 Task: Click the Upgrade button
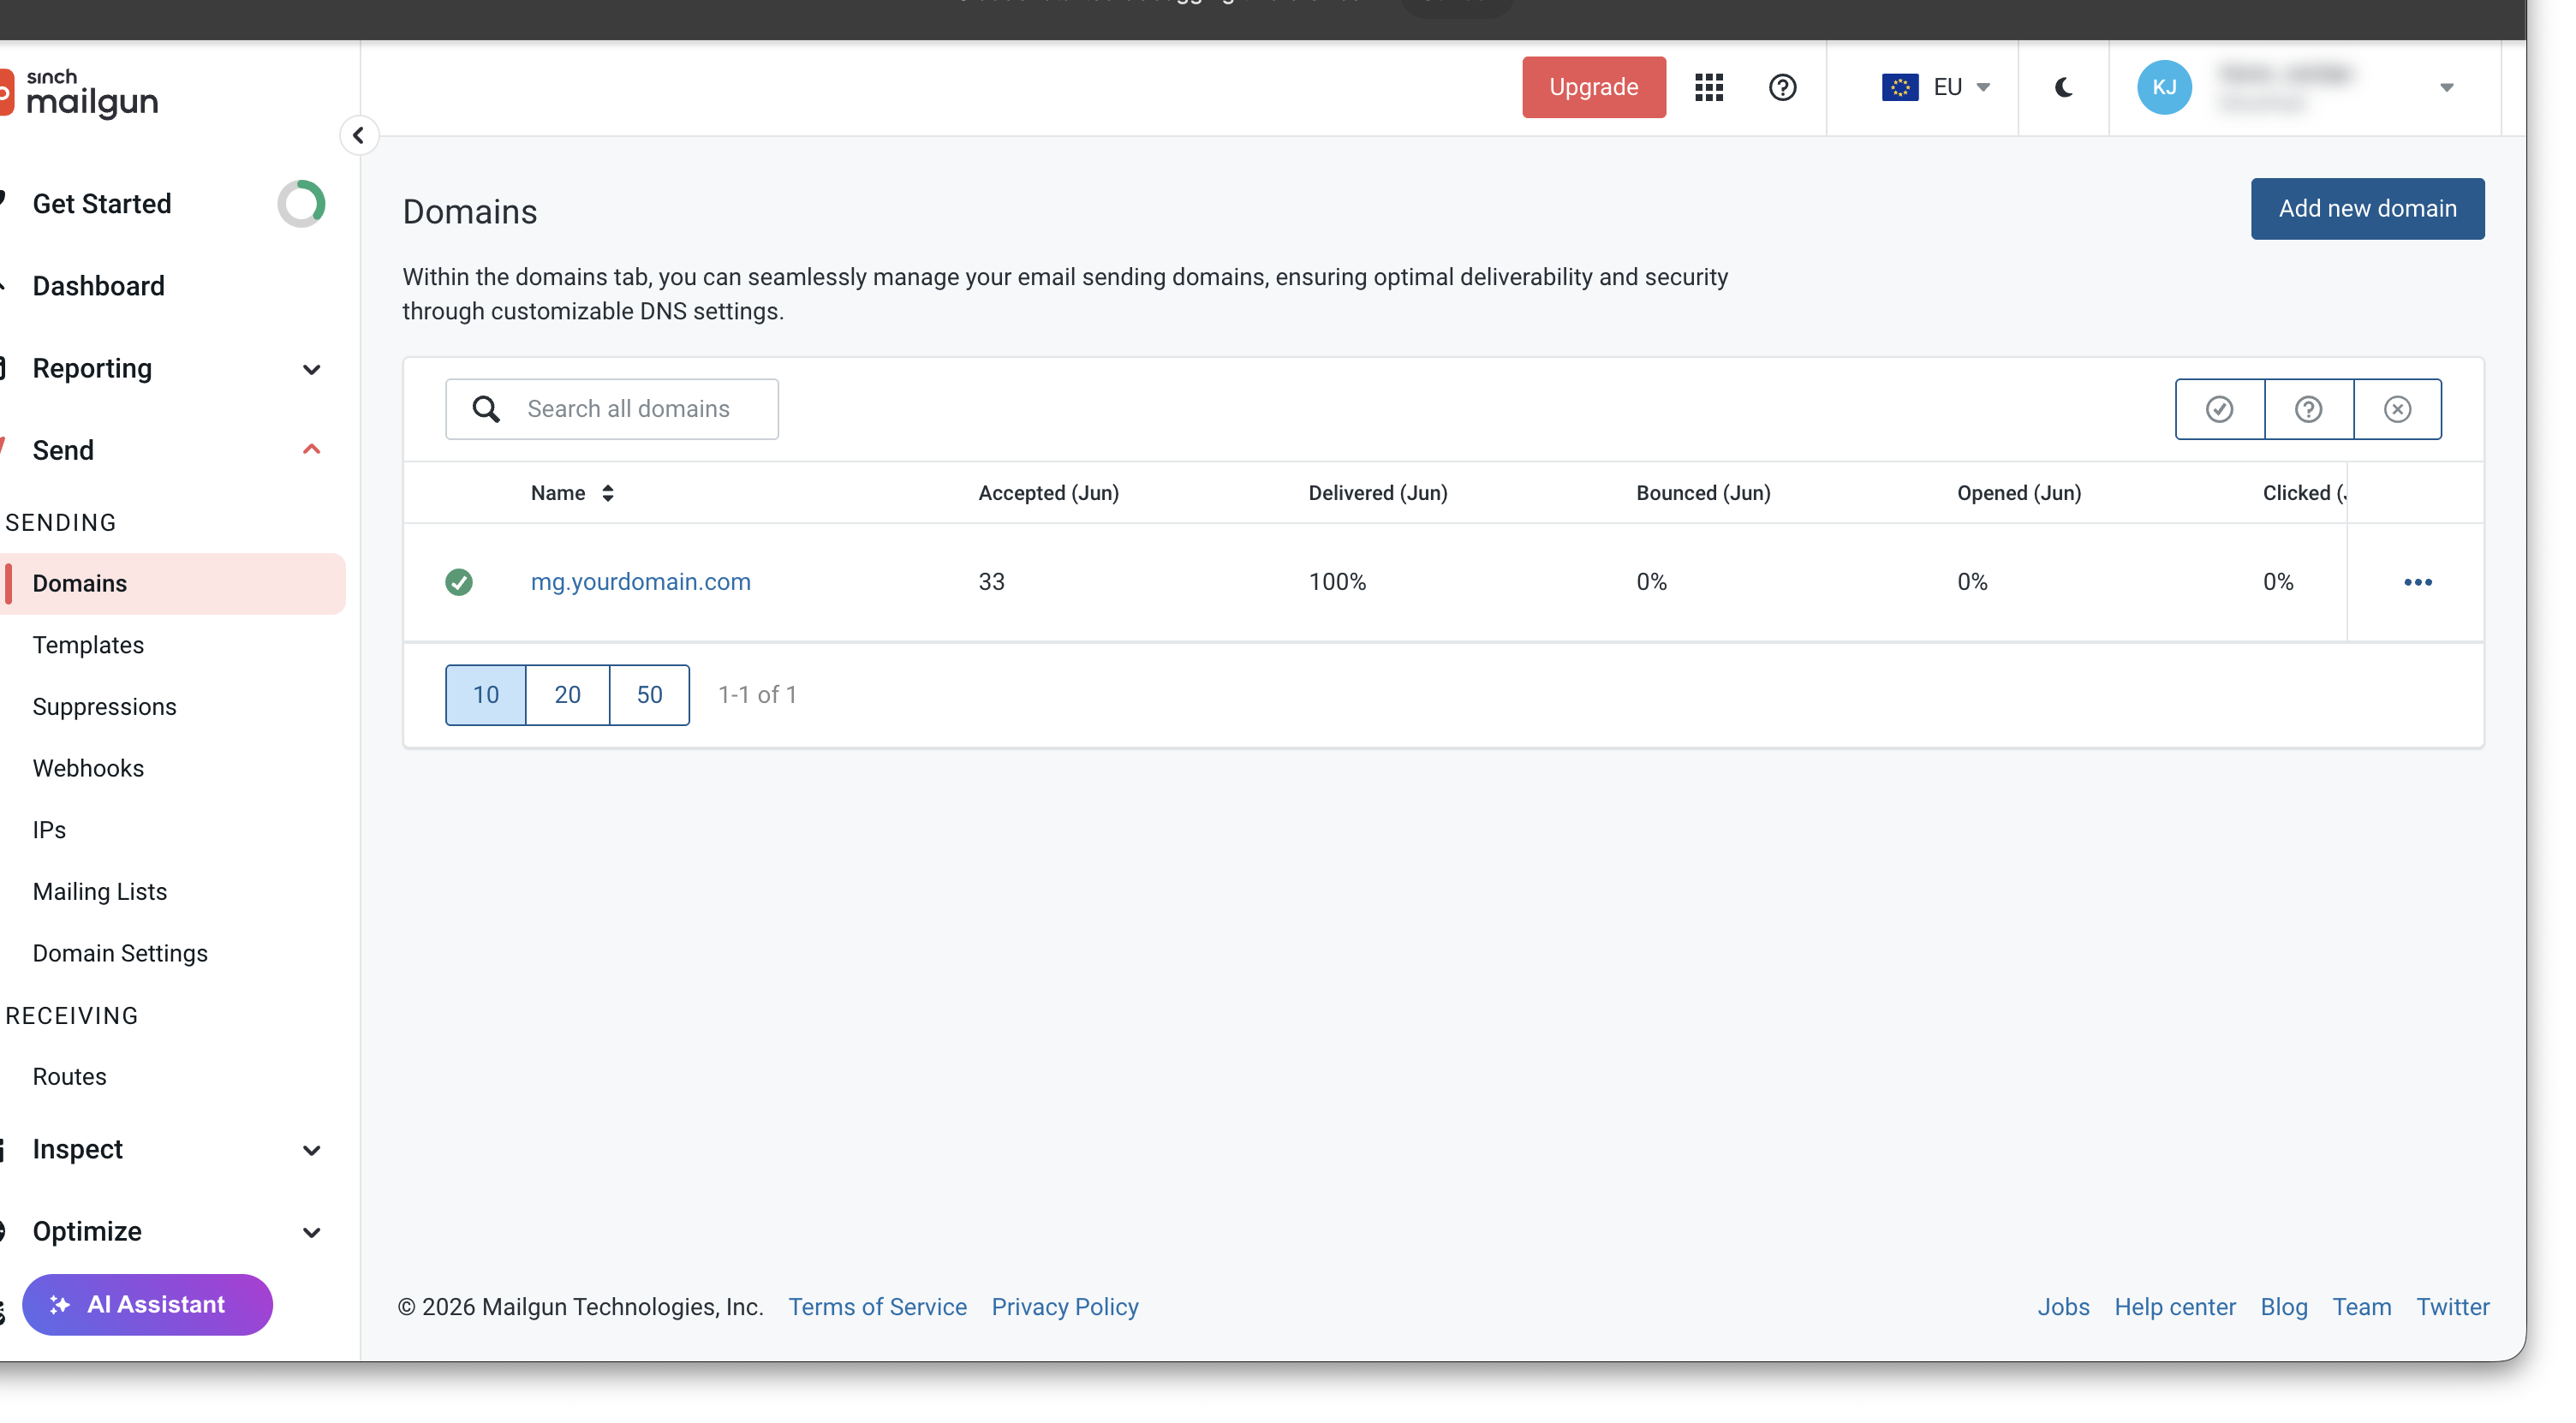click(1593, 87)
